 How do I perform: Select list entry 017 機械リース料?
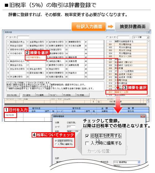pyautogui.click(x=127, y=92)
